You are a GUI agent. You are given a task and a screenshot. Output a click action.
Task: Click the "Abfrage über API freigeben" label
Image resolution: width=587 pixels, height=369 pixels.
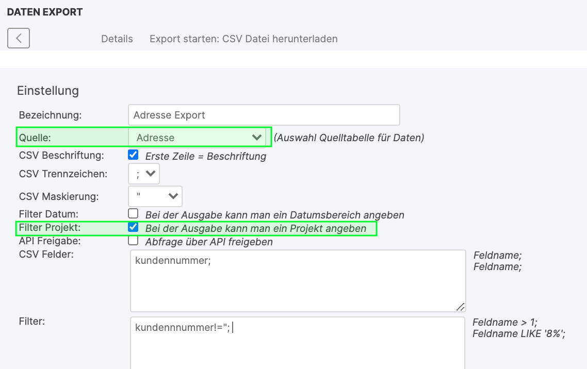209,242
